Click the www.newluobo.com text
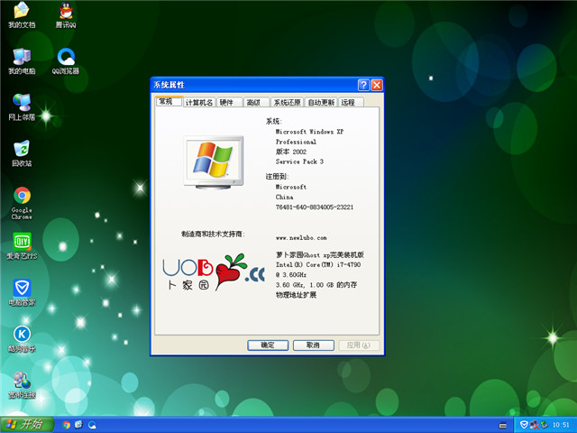The height and width of the screenshot is (433, 577). (x=301, y=238)
